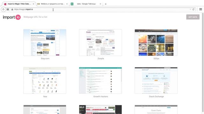The image size is (204, 114).
Task: Click the Growth Hackers caption link
Action: (x=101, y=97)
